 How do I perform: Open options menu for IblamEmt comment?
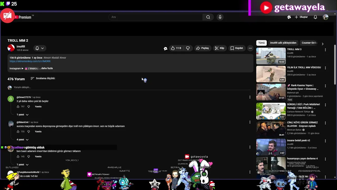[250, 122]
